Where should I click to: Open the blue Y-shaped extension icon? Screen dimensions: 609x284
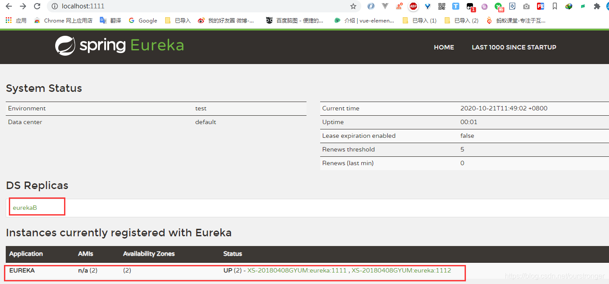(427, 6)
